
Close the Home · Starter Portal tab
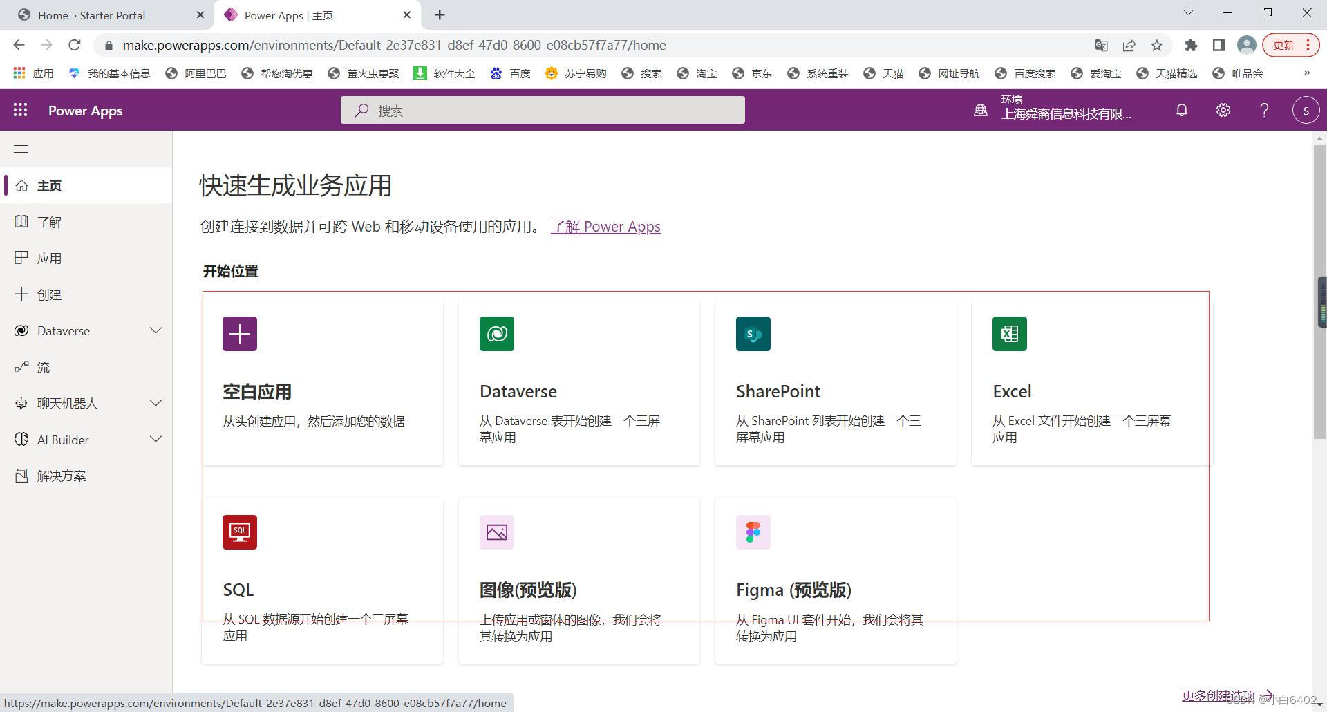click(x=200, y=15)
